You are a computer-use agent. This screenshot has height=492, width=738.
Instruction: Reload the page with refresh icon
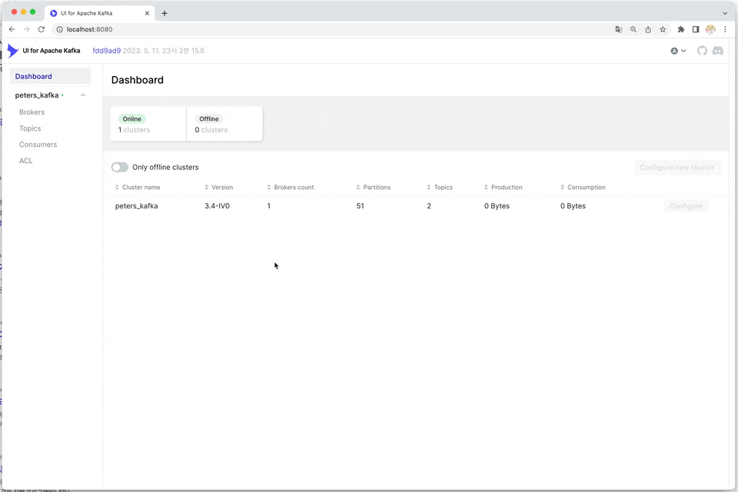click(x=42, y=29)
